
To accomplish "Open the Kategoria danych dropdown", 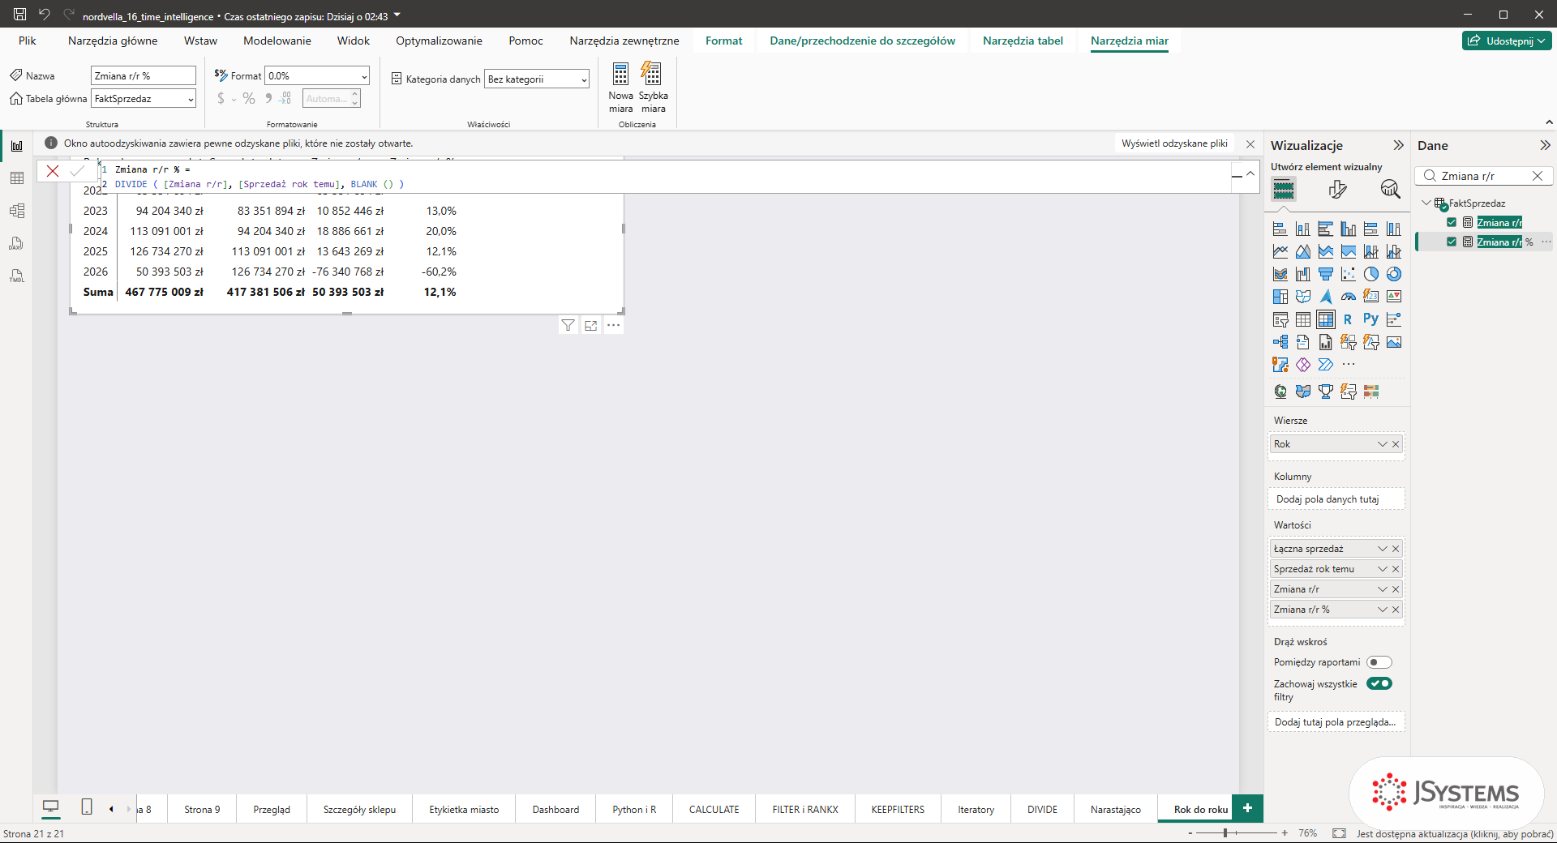I will tap(537, 79).
